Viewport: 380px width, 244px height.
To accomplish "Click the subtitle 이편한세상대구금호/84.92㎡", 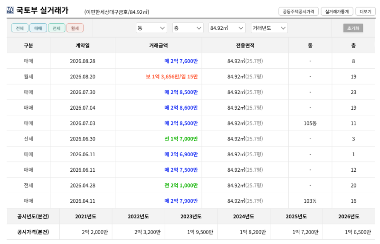I will [x=117, y=12].
